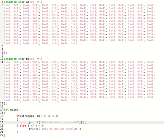The width and height of the screenshot is (164, 137).
Task: Click line number 10 in the gutter
Action: 2,59
